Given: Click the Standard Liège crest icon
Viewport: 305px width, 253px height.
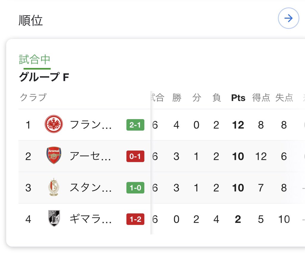Looking at the screenshot, I should [54, 187].
